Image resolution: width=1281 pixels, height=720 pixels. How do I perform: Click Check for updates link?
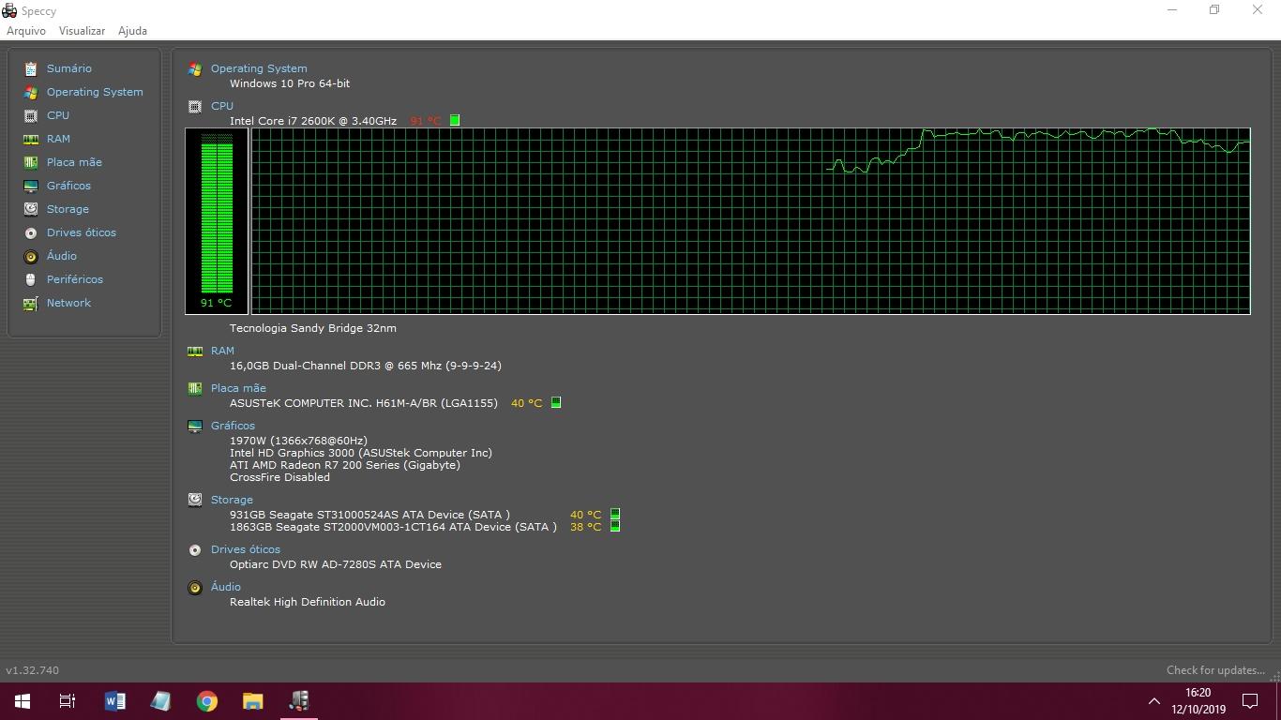pyautogui.click(x=1215, y=670)
